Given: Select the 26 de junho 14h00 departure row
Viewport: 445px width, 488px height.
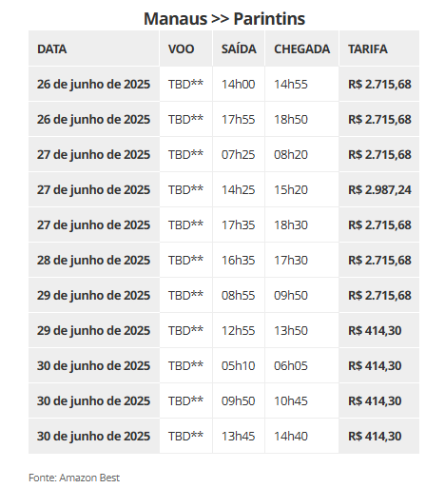Looking at the screenshot, I should [x=223, y=84].
